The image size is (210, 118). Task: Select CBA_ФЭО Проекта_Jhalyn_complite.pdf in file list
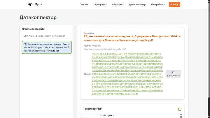tap(44, 36)
